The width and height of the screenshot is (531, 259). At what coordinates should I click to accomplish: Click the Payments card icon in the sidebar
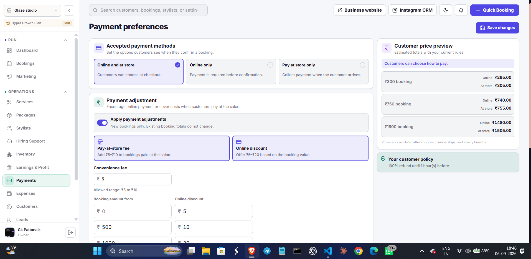9,180
